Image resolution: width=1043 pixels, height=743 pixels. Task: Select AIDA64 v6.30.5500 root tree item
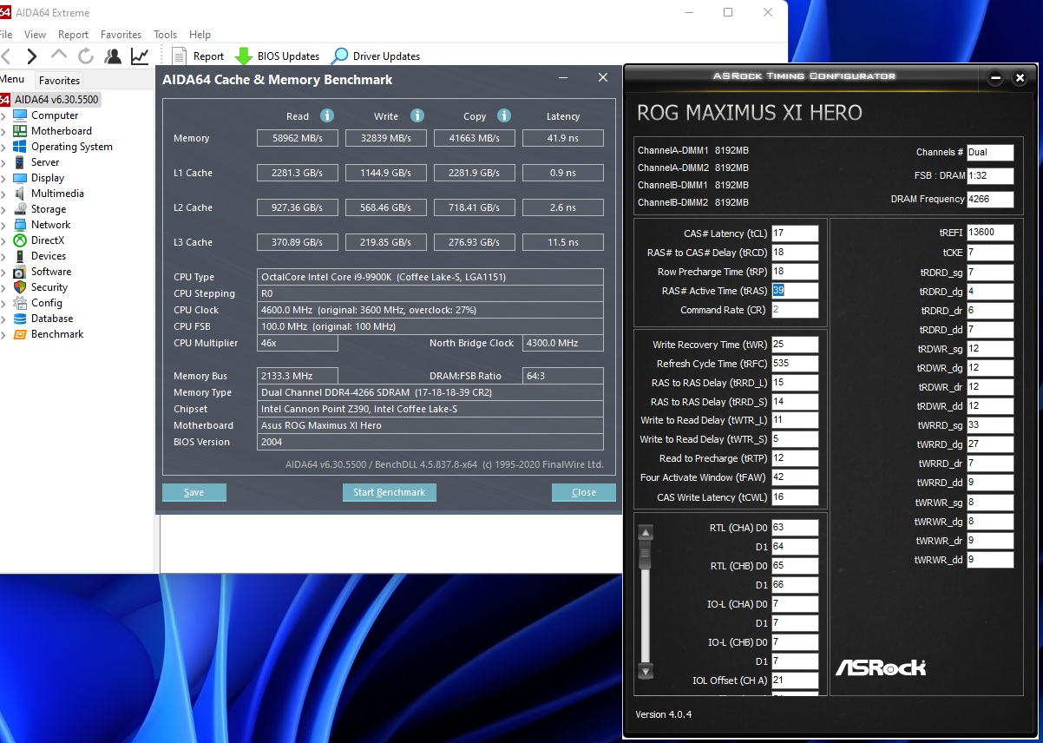56,100
